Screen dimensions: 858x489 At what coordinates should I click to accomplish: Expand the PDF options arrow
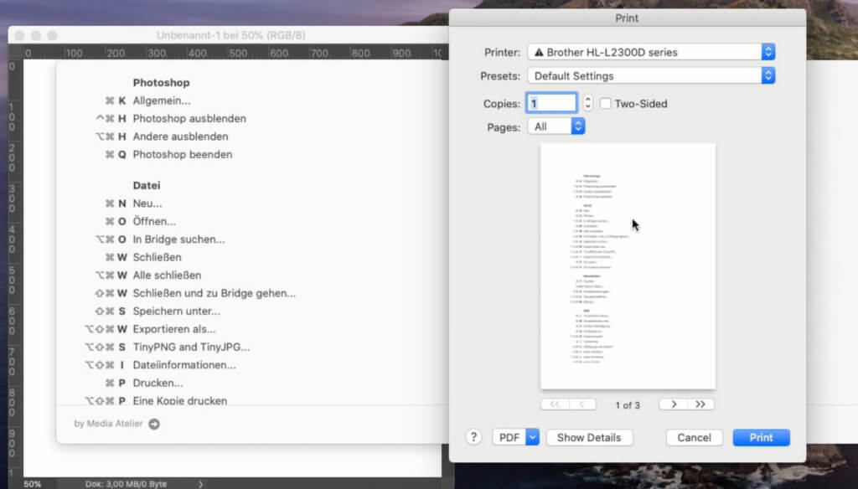coord(532,438)
